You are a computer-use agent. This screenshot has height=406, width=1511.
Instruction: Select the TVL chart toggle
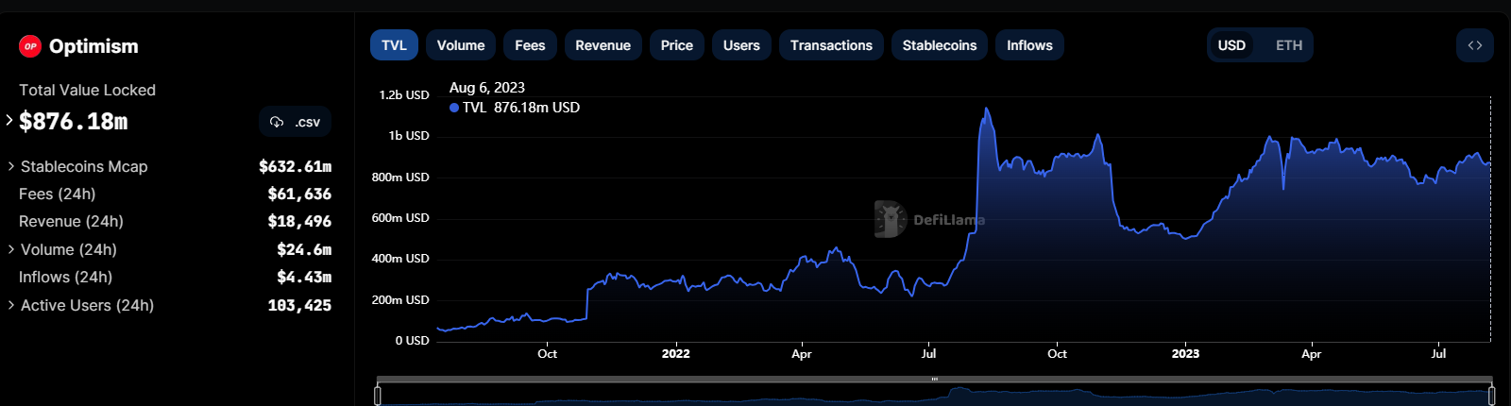point(394,45)
